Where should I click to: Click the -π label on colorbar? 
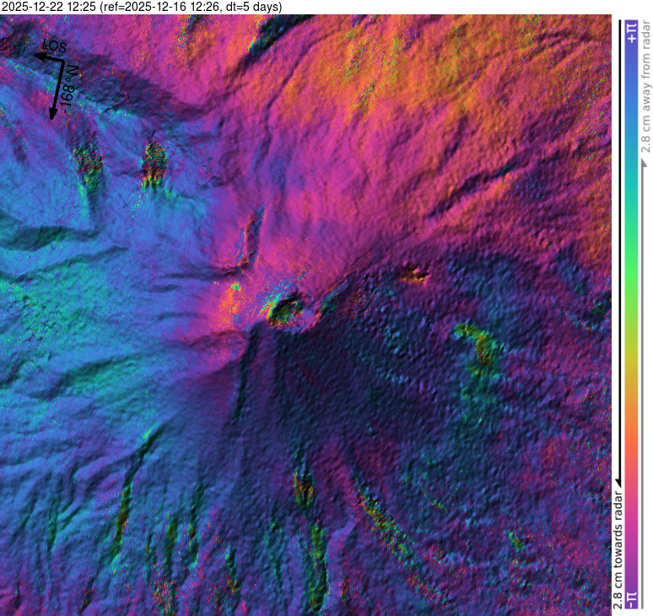[631, 597]
